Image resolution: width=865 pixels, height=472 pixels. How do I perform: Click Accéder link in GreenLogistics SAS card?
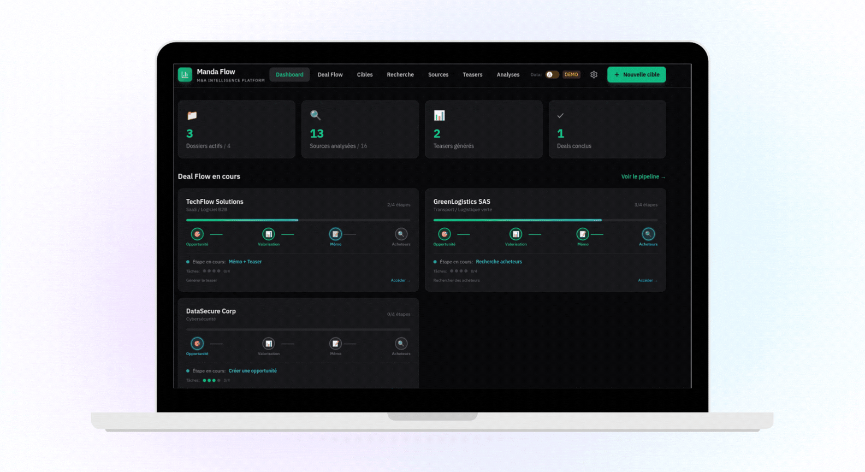tap(648, 280)
